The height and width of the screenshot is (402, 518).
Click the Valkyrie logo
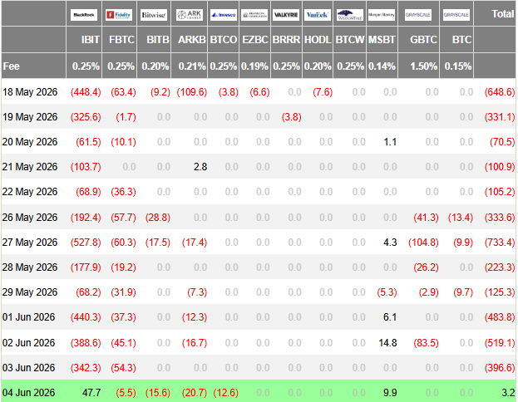[x=286, y=14]
